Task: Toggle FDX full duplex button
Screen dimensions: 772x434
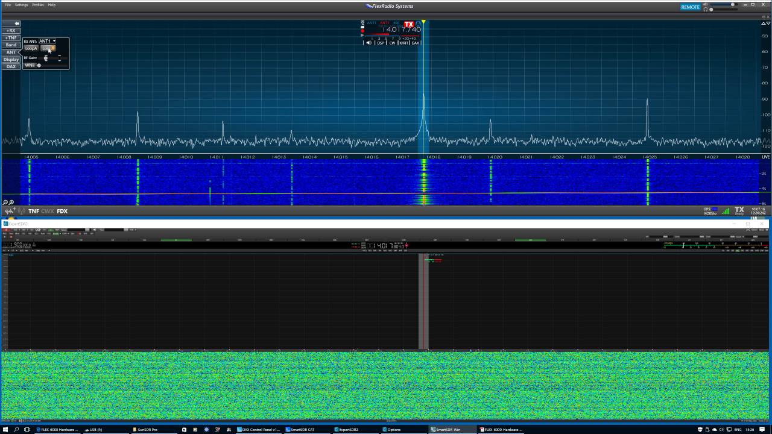Action: [x=62, y=211]
